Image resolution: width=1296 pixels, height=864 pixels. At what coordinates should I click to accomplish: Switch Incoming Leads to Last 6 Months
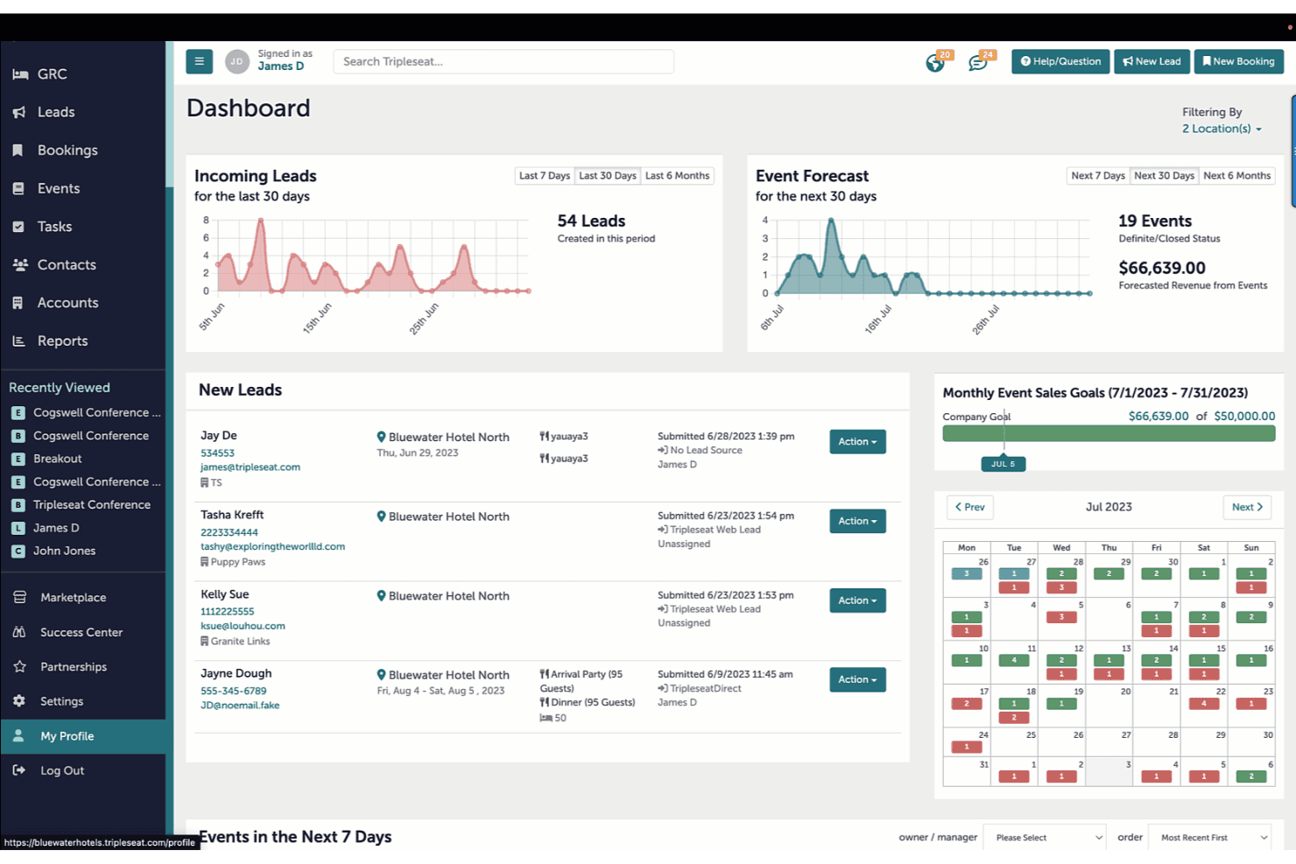point(677,176)
